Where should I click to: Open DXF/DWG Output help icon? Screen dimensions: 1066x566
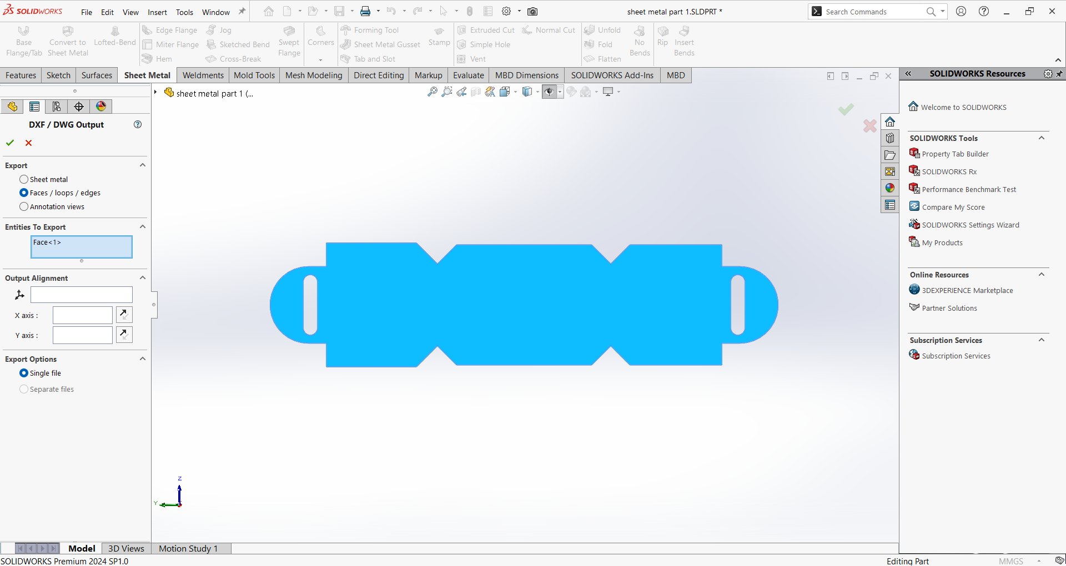click(138, 124)
